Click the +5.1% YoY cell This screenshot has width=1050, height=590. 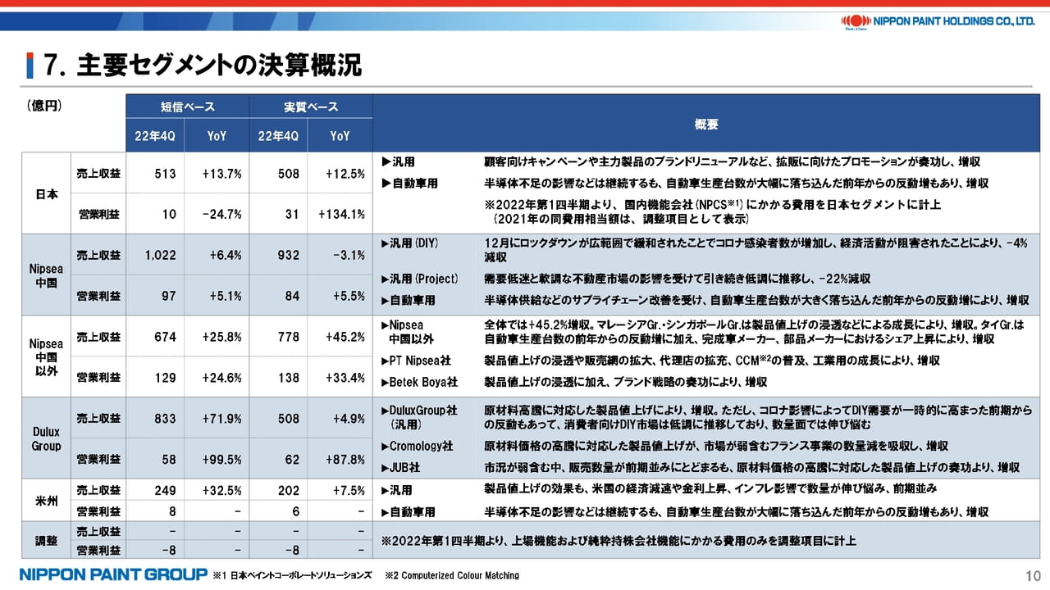(217, 295)
